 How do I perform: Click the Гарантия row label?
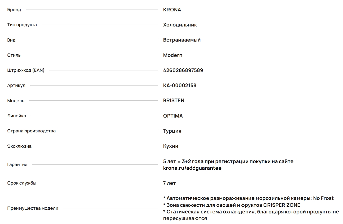tap(17, 165)
